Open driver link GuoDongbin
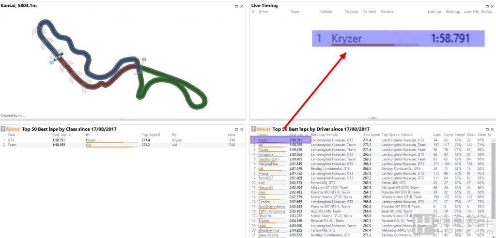The height and width of the screenshot is (238, 496). point(268,159)
